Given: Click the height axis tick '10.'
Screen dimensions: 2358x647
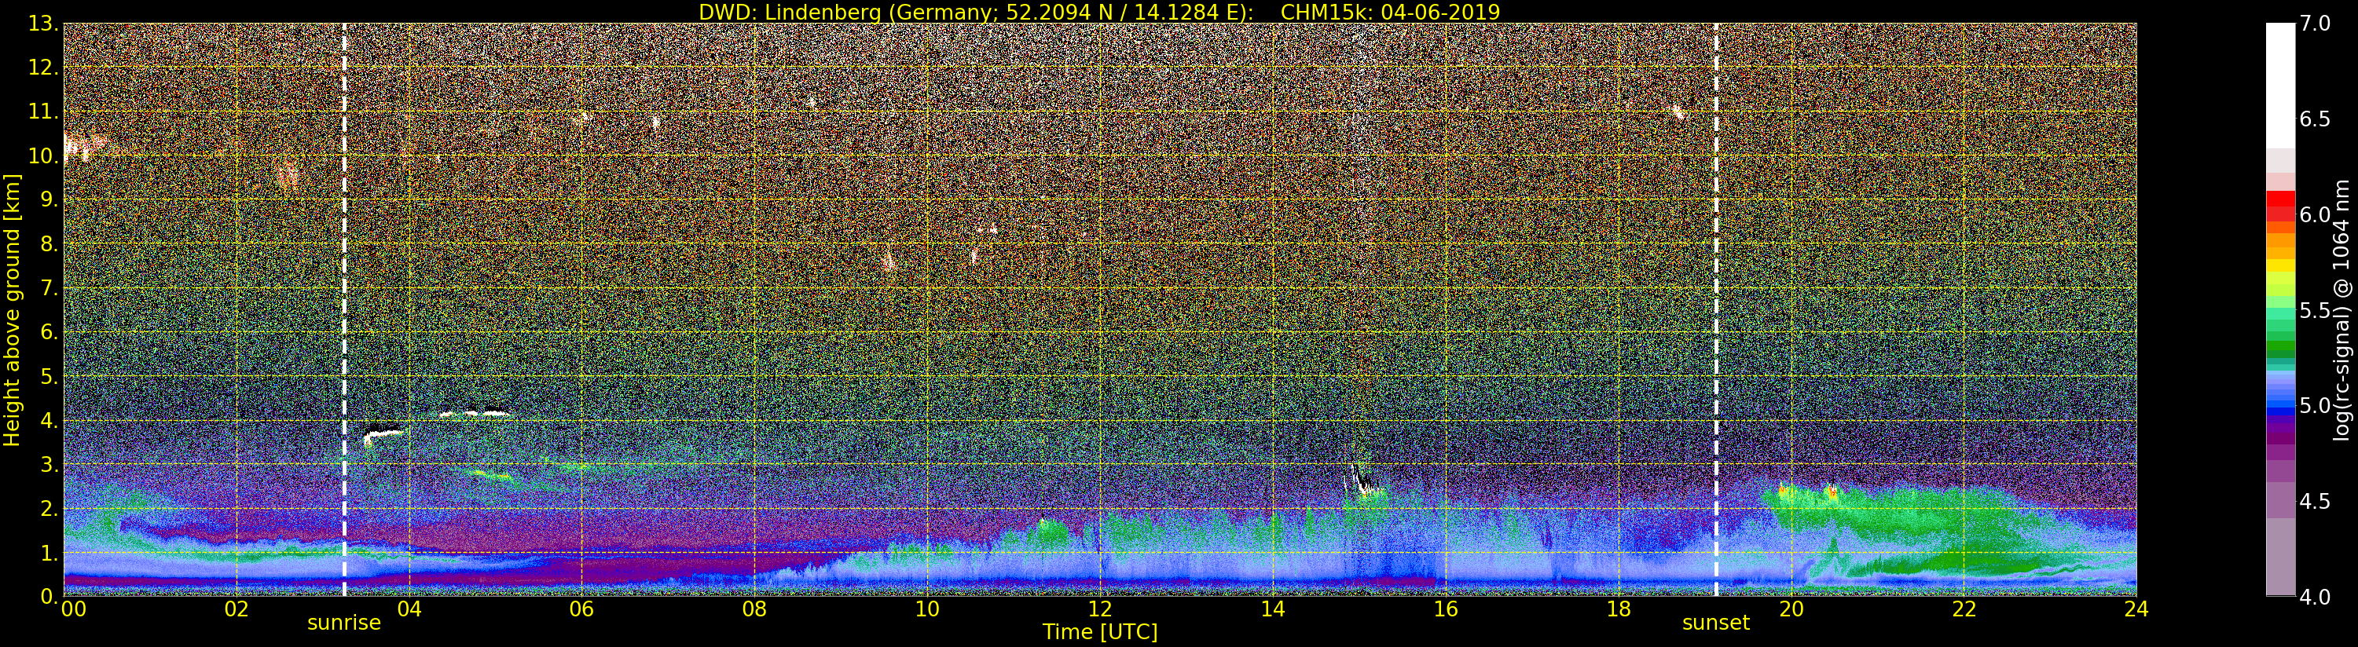Looking at the screenshot, I should pyautogui.click(x=43, y=155).
